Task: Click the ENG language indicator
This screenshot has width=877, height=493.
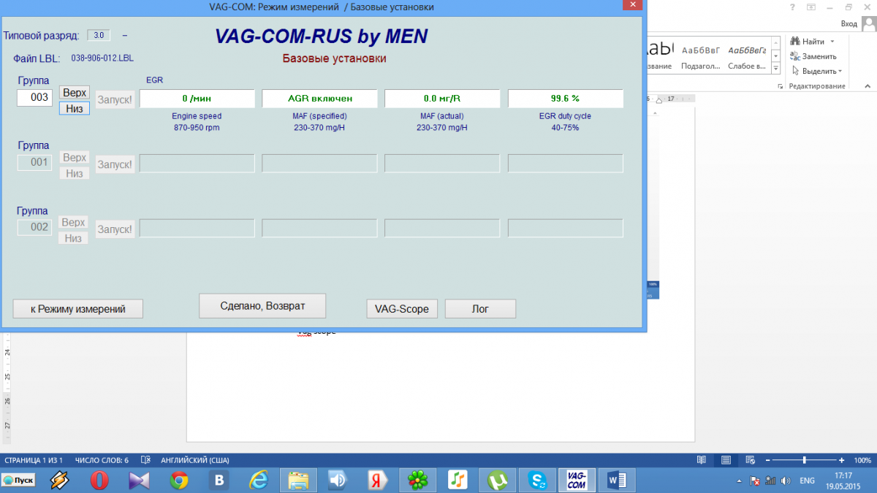Action: click(x=808, y=481)
